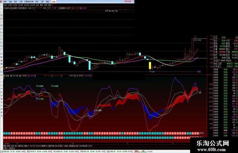This screenshot has width=238, height=153.
Task: Switch to the highlighted 发现 tab
Action: [54, 2]
